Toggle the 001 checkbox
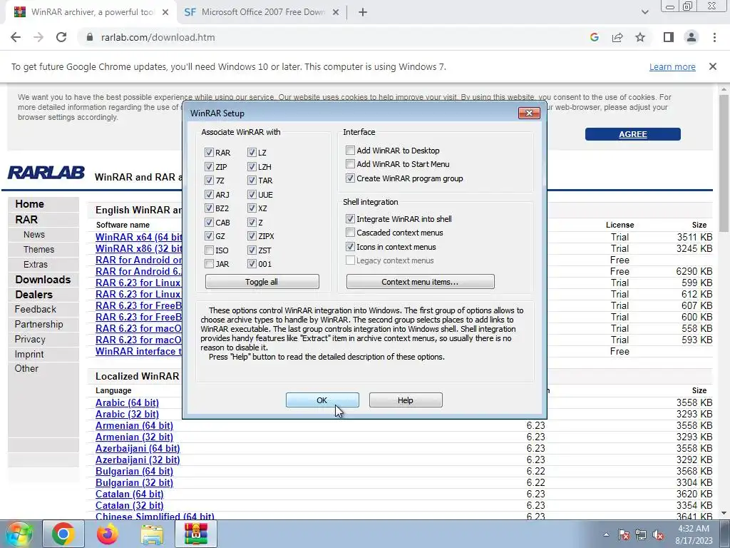 click(252, 264)
